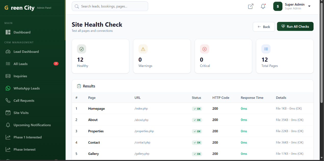Click the red 7 badge on All Leads

click(56, 64)
